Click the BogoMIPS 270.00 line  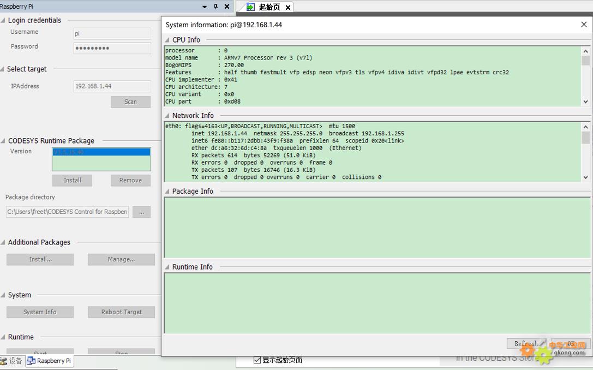tap(205, 65)
